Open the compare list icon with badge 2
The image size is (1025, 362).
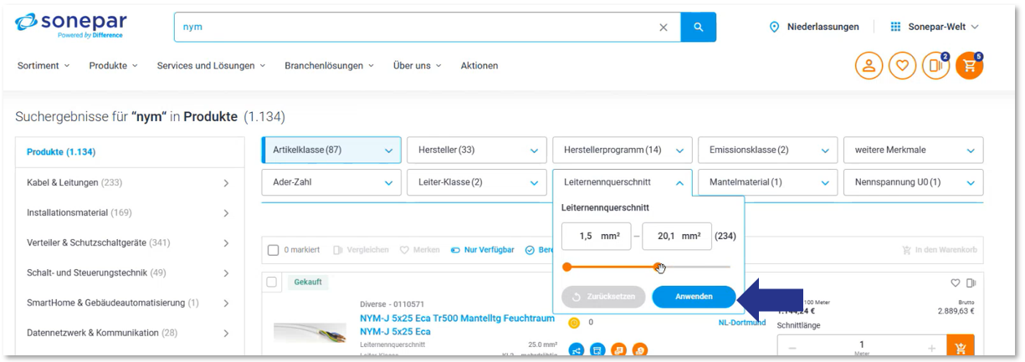pyautogui.click(x=935, y=66)
